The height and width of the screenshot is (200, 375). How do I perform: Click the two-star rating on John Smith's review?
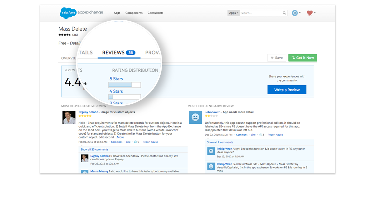(212, 116)
